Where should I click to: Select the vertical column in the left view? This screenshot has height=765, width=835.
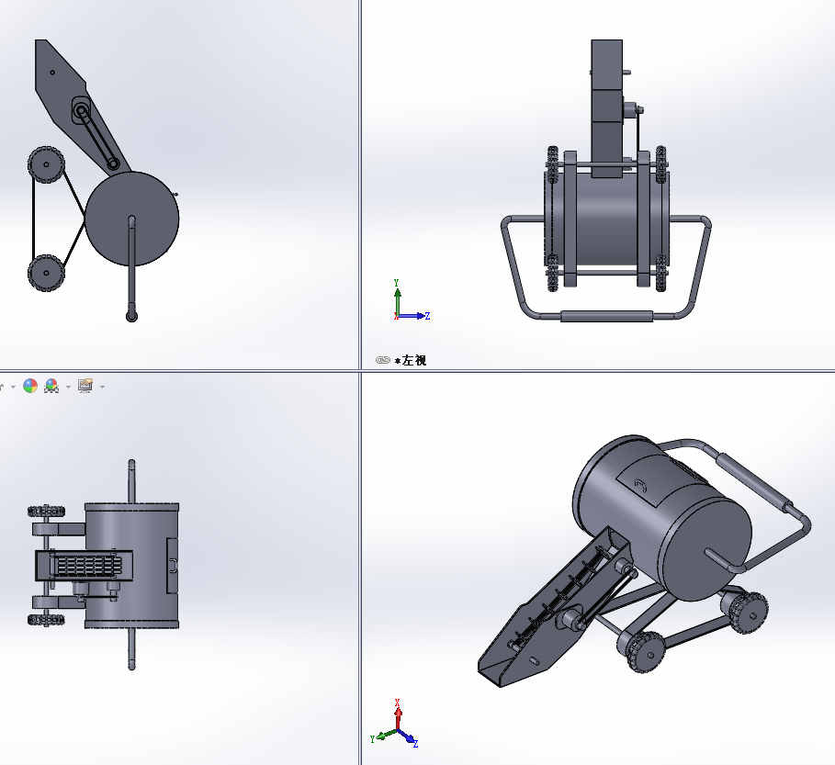tap(606, 110)
